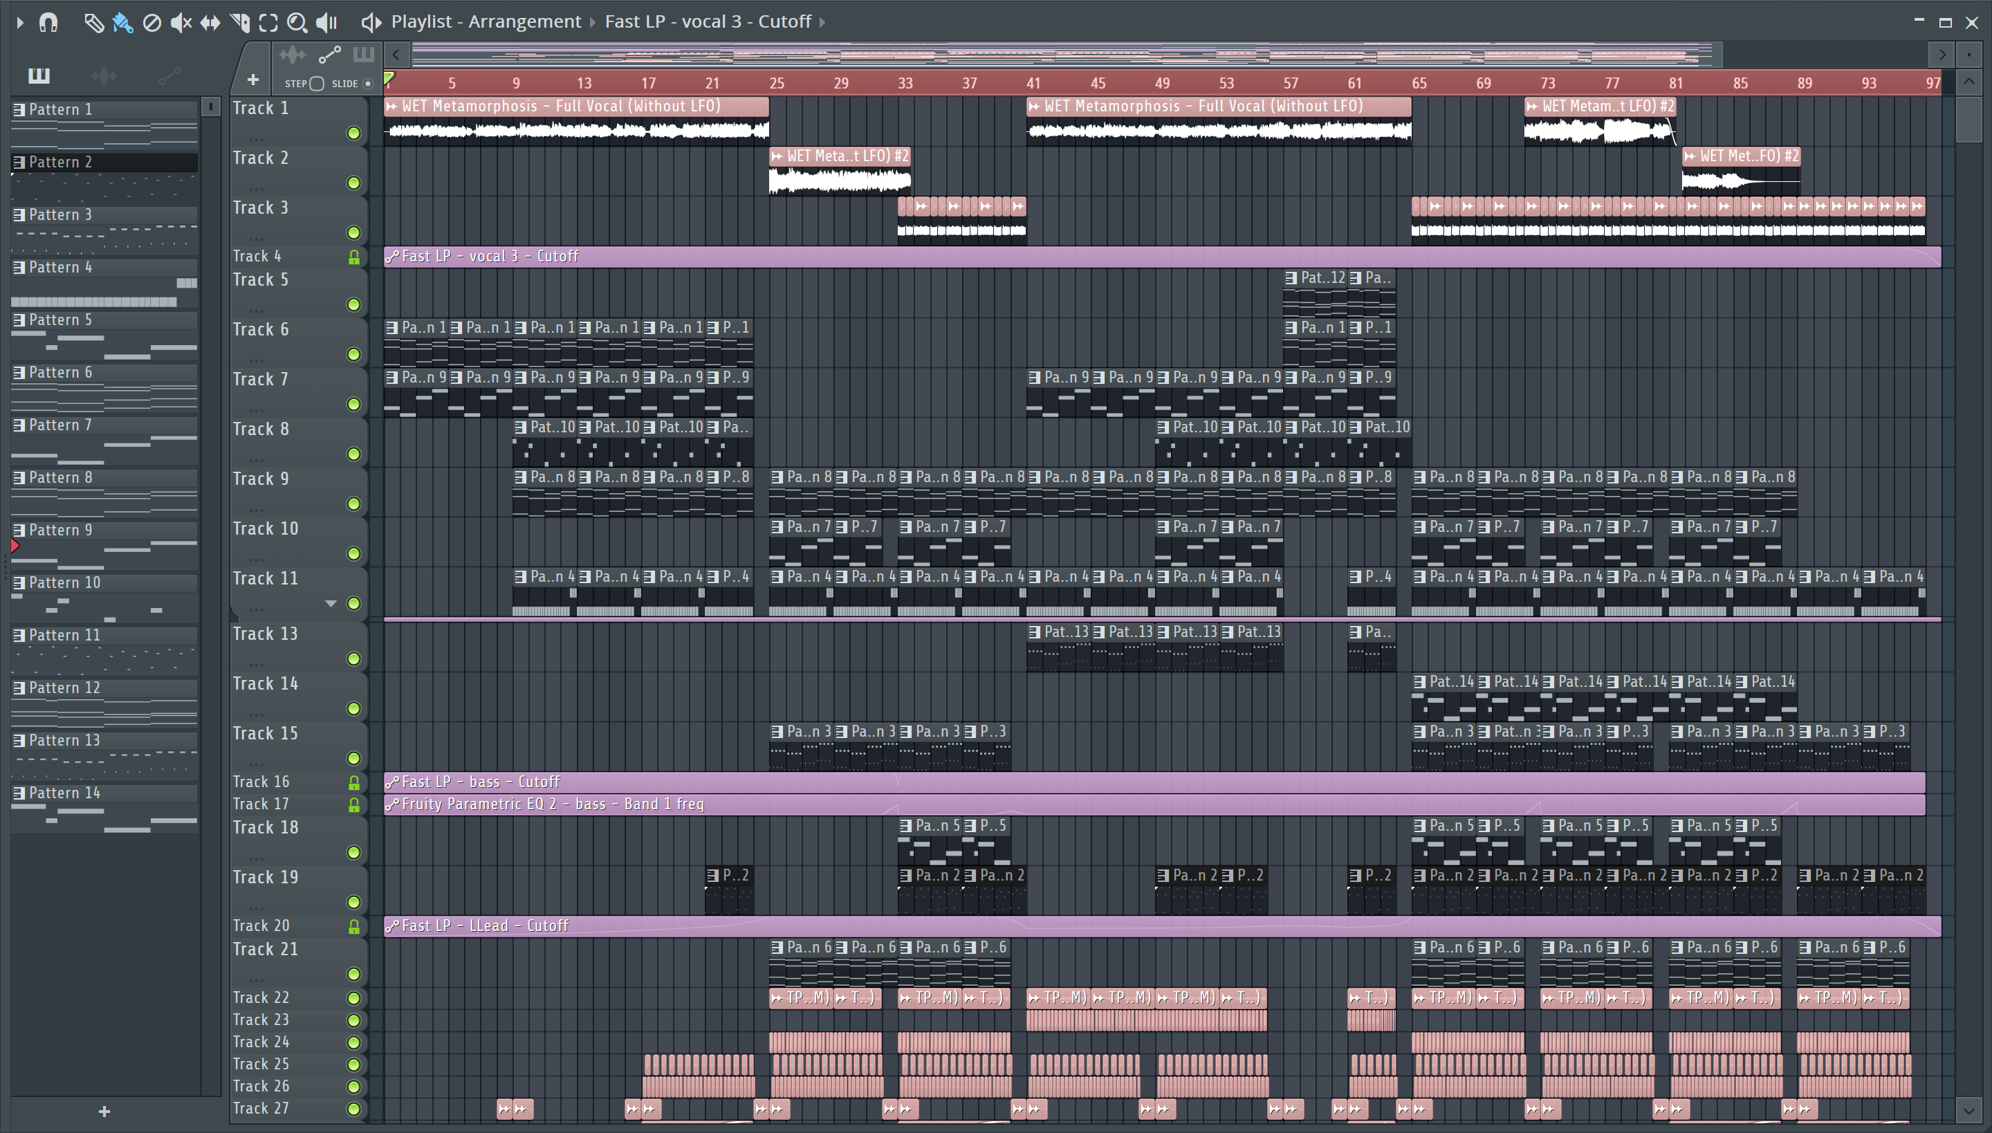Viewport: 1992px width, 1133px height.
Task: Open Playlist - Arrangement title menu
Action: [486, 22]
